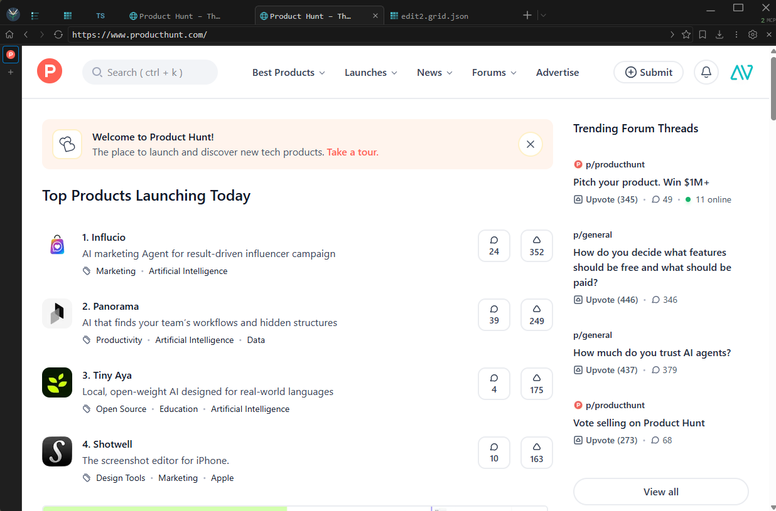Screen dimensions: 776x511
Task: Open Pitch your product. Win $1M+ thread
Action: point(641,182)
